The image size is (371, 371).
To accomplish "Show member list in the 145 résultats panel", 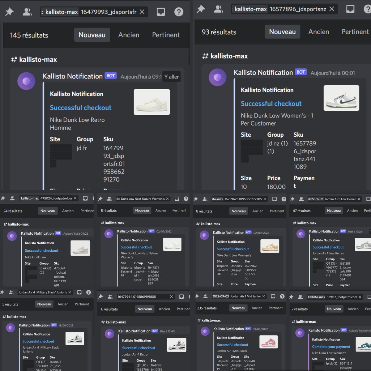I will pos(27,12).
